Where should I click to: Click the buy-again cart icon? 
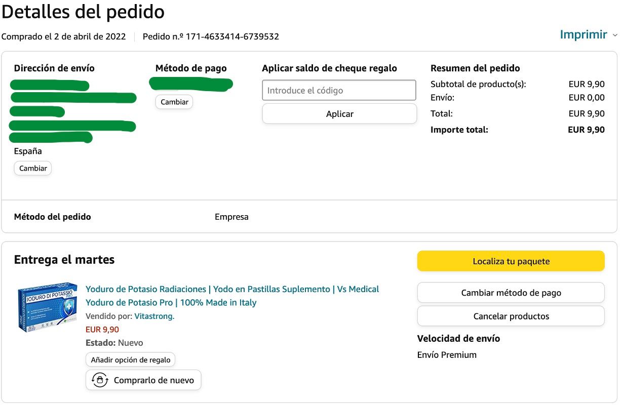(100, 380)
